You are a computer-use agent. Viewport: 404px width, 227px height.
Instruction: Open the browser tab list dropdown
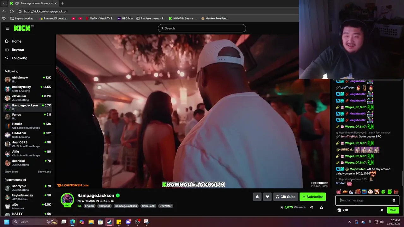pos(4,3)
